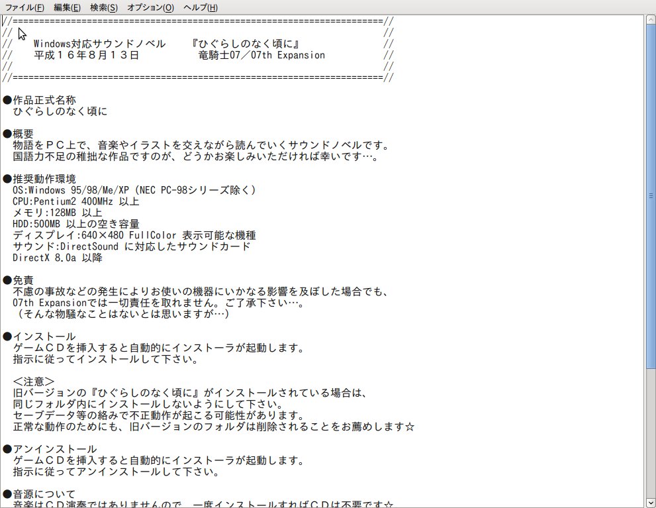Screen dimensions: 656x508
Task: Click the line セーブデータ等の絡みで
Action: [x=159, y=415]
